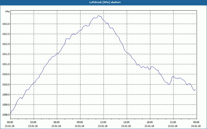Select the 1011,5 axis value

coord(6,54)
